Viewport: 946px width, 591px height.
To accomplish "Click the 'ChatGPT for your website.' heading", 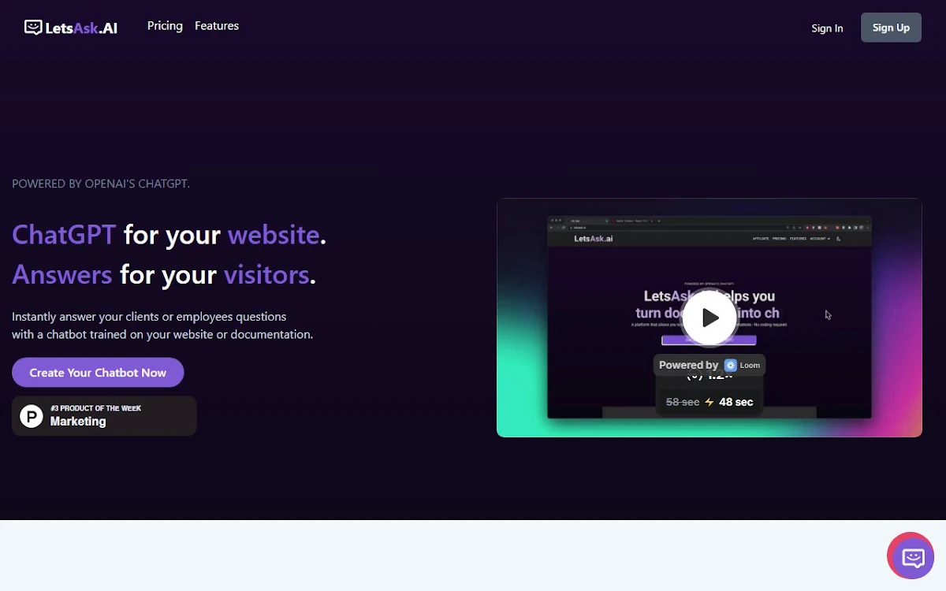I will (x=169, y=234).
